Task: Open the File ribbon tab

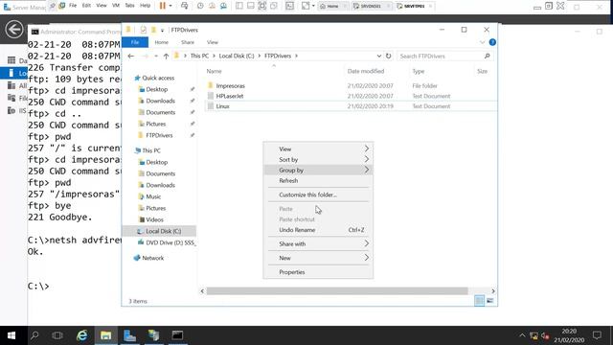Action: pyautogui.click(x=135, y=42)
